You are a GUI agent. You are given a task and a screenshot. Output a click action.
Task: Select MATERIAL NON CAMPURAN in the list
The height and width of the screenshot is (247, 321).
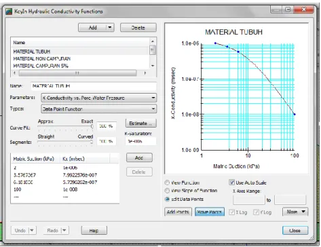point(42,59)
